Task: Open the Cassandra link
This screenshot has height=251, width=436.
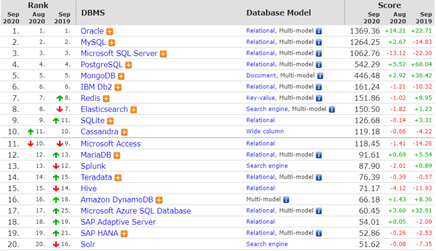Action: (100, 132)
